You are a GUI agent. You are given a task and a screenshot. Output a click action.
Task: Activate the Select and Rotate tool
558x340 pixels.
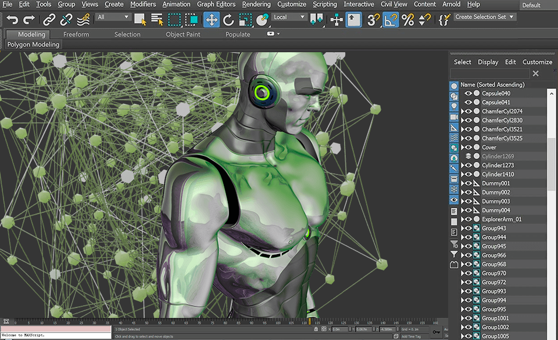pyautogui.click(x=228, y=19)
